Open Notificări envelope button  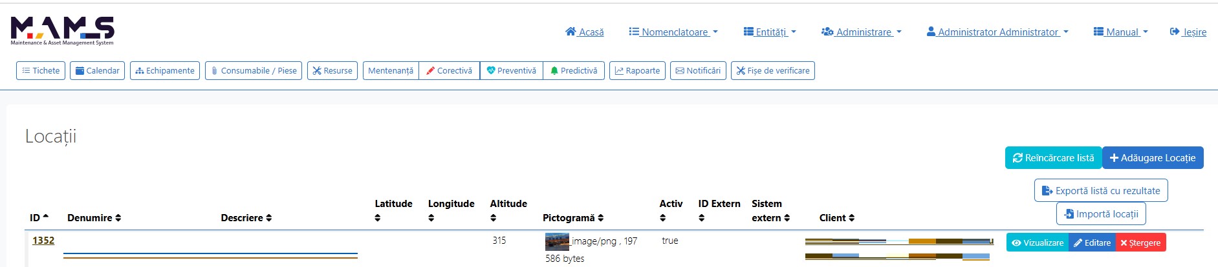pyautogui.click(x=698, y=70)
